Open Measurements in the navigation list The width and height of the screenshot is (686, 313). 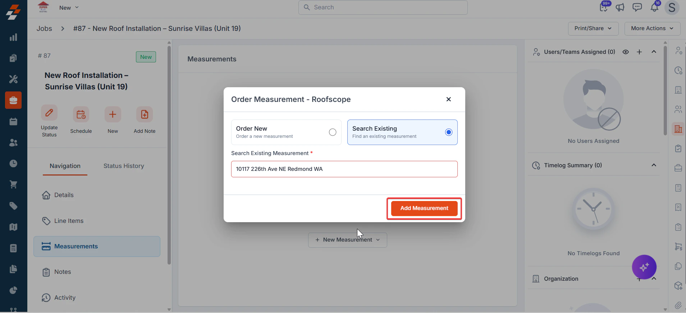pyautogui.click(x=97, y=246)
